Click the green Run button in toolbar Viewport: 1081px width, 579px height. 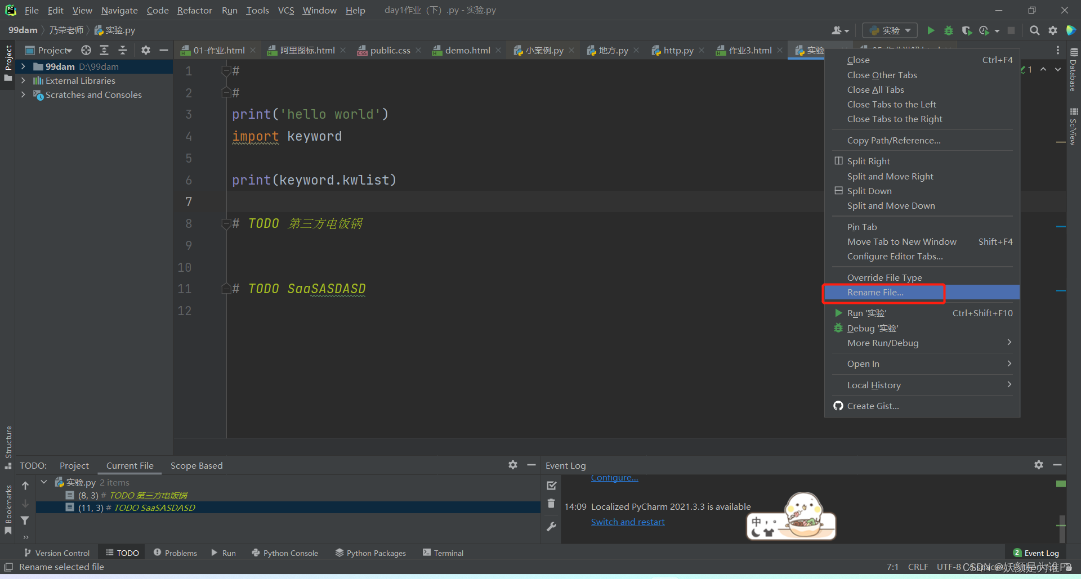pyautogui.click(x=931, y=30)
